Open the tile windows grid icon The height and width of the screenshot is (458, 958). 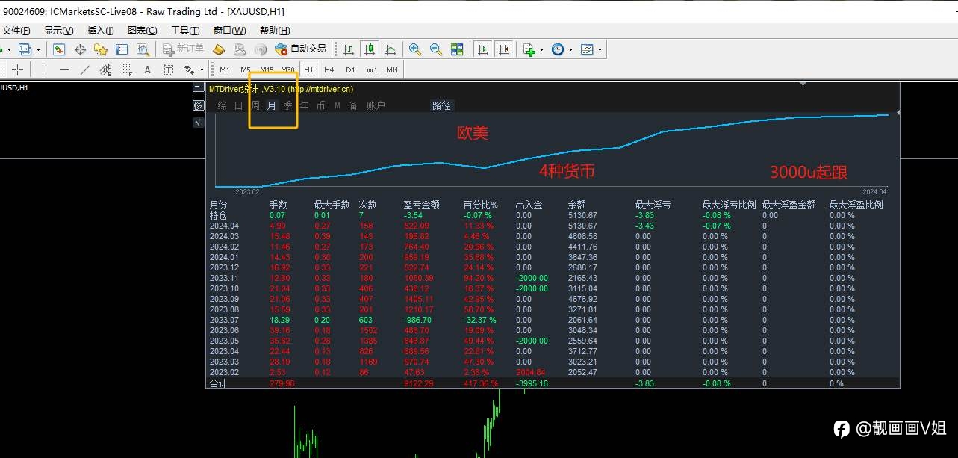coord(457,49)
